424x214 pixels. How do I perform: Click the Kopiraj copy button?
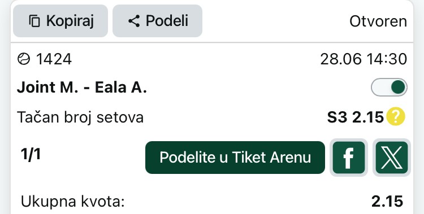point(60,21)
